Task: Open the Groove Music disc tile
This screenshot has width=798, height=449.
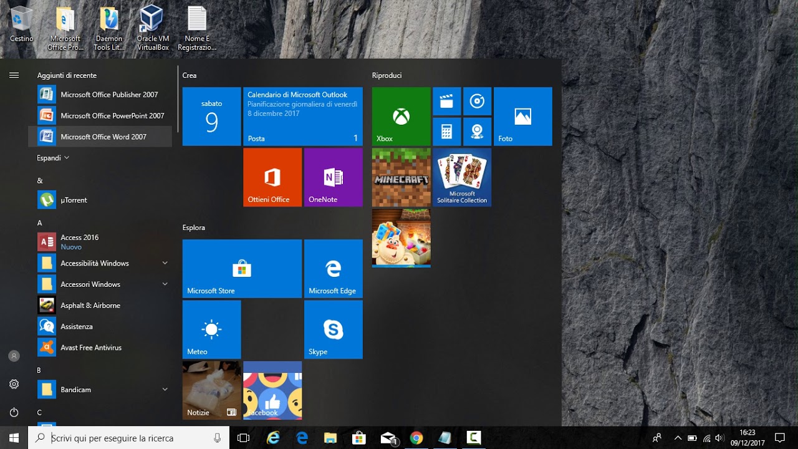Action: click(x=477, y=101)
